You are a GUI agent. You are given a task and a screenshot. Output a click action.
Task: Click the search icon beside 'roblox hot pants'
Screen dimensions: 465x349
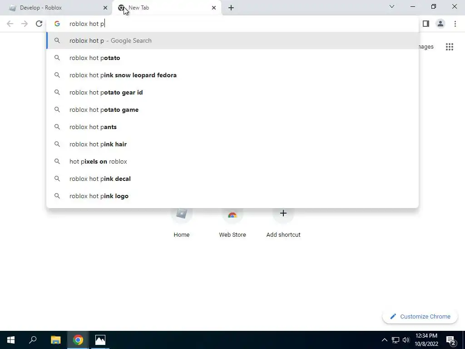[x=57, y=127]
